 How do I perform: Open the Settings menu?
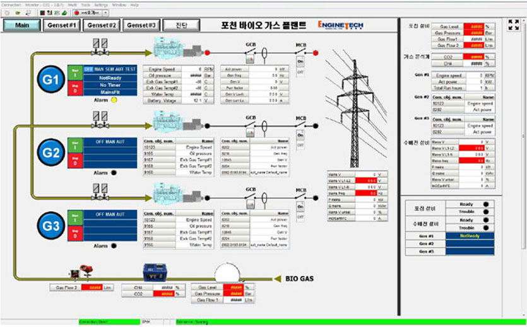(101, 5)
